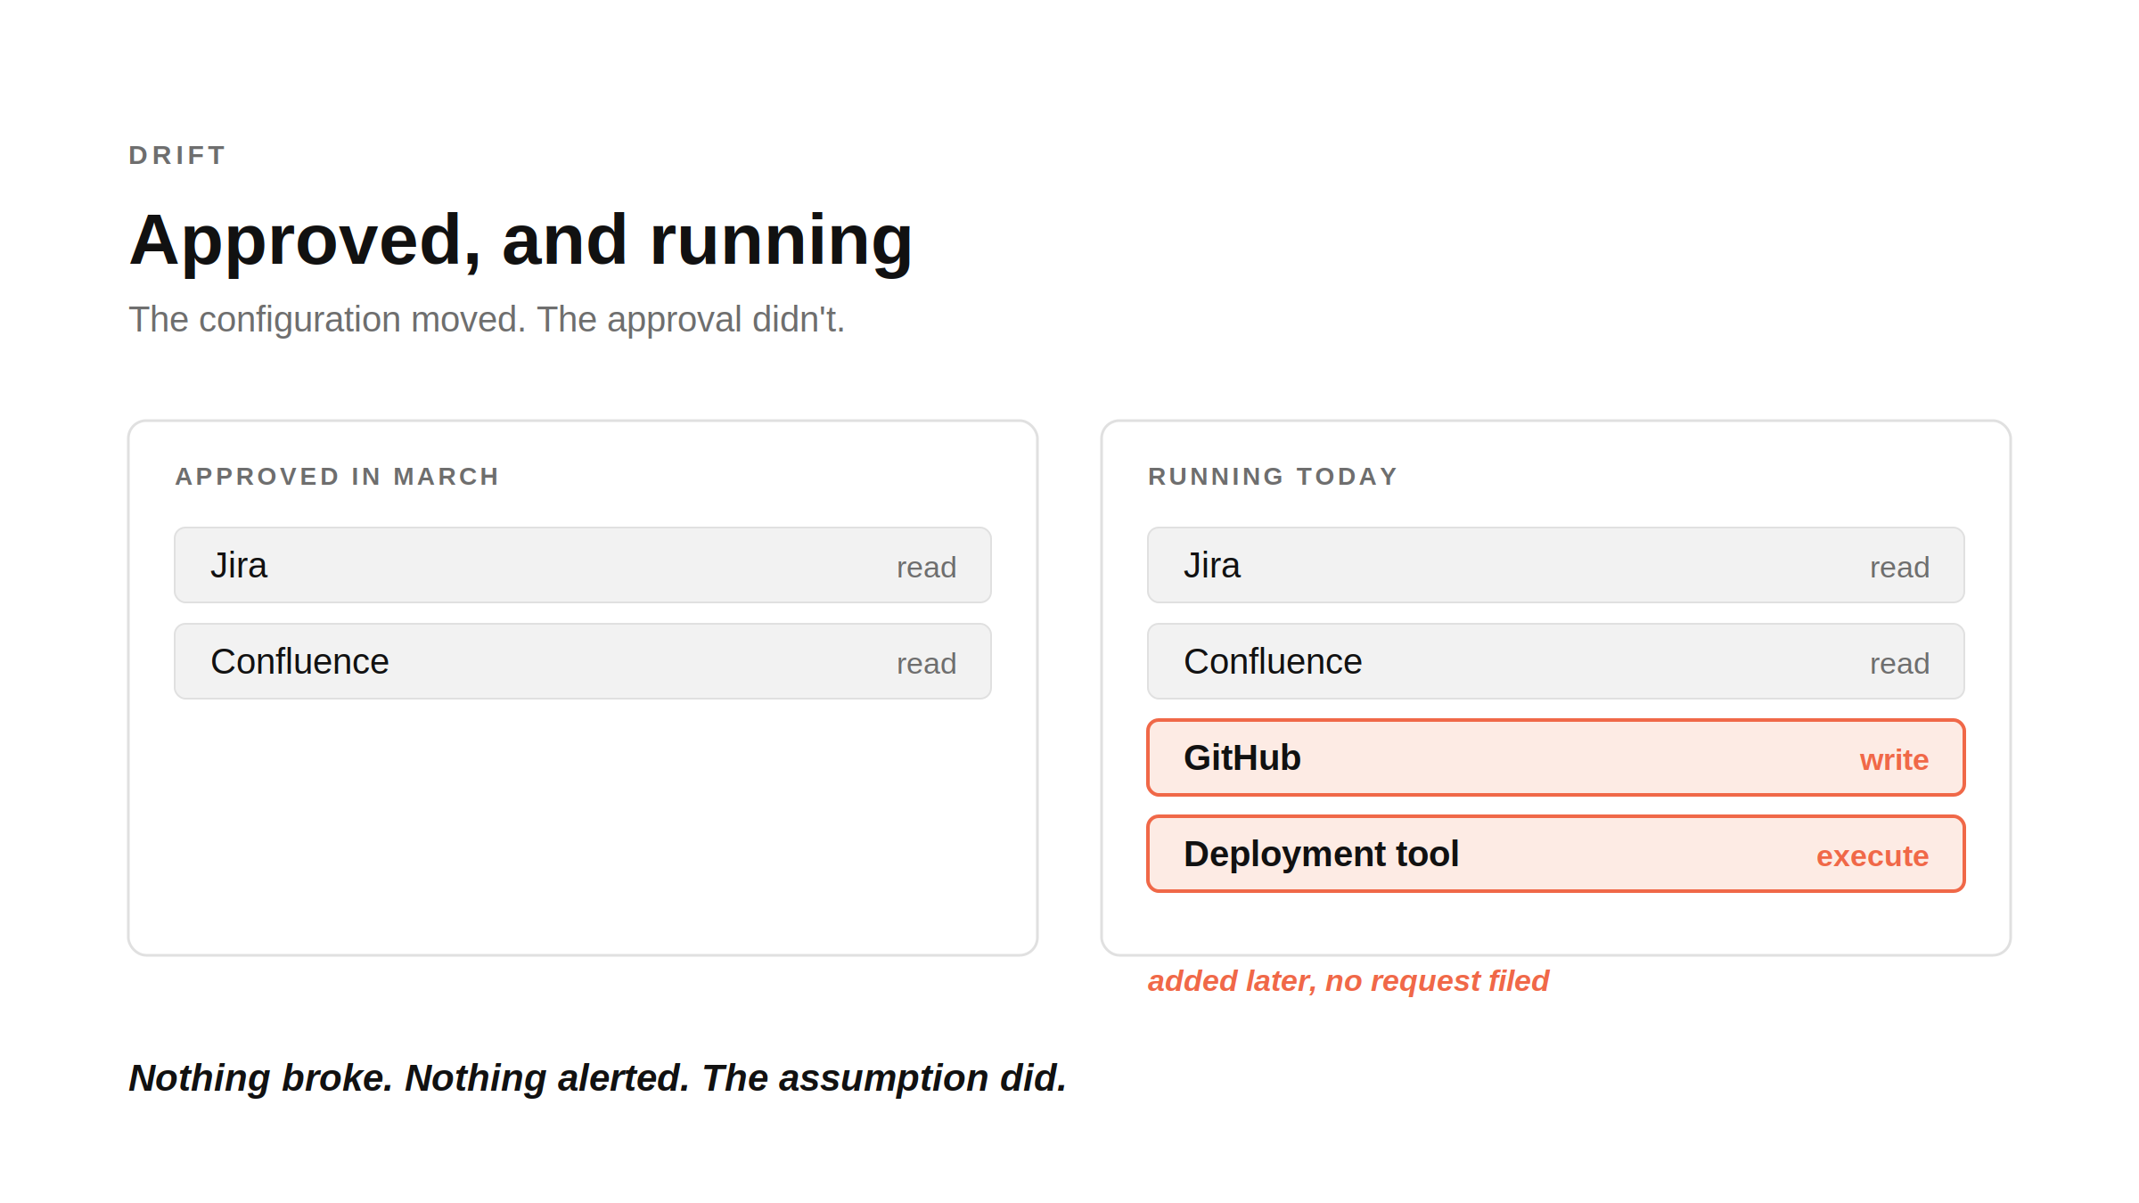This screenshot has width=2139, height=1203.
Task: Select the Jira row under Approved in March
Action: (583, 565)
